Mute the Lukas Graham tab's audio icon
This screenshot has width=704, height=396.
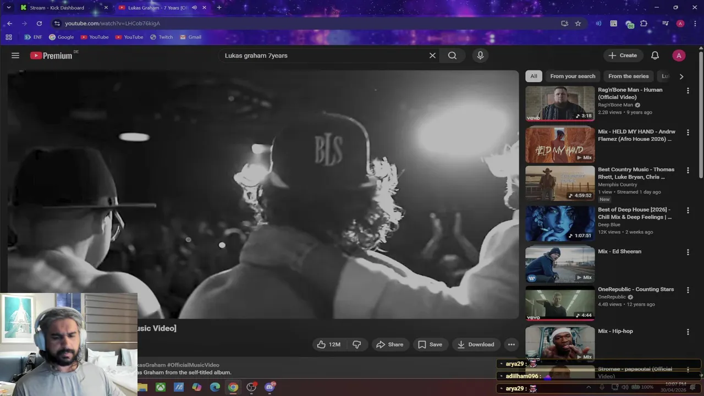coord(194,8)
